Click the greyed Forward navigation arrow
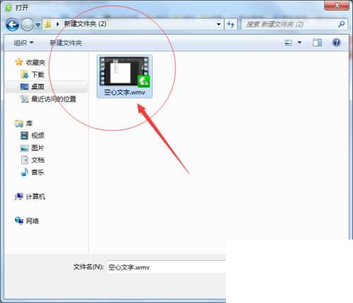353x303 pixels. 28,25
